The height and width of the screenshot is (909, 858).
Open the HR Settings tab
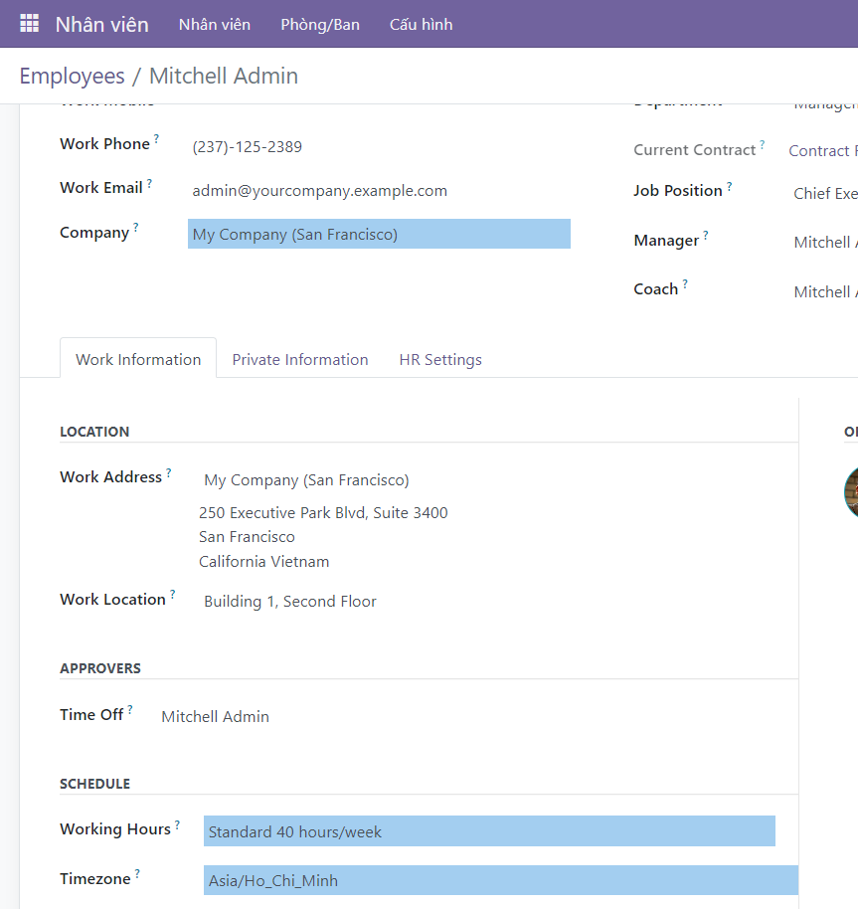tap(440, 360)
